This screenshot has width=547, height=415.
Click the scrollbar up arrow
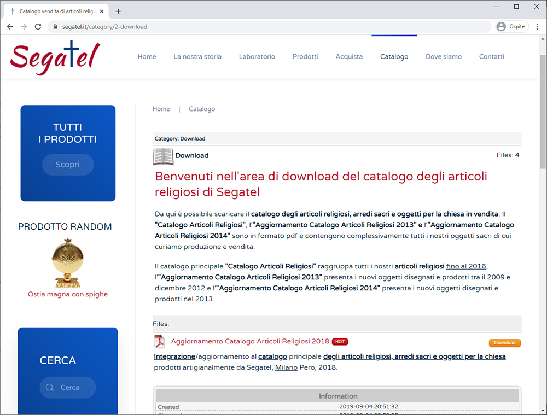coord(543,38)
